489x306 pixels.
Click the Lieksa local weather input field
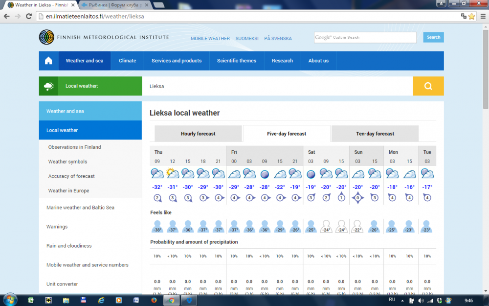pyautogui.click(x=277, y=86)
